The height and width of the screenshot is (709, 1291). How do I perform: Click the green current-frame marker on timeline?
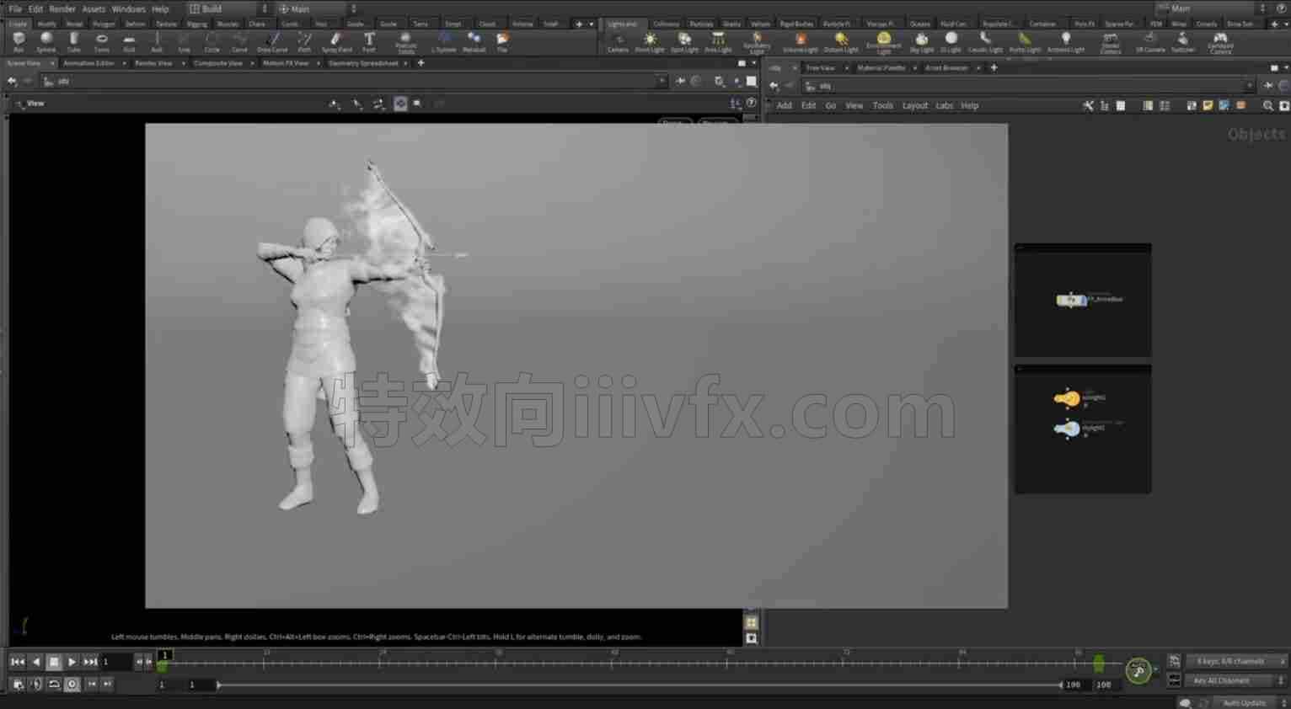163,665
